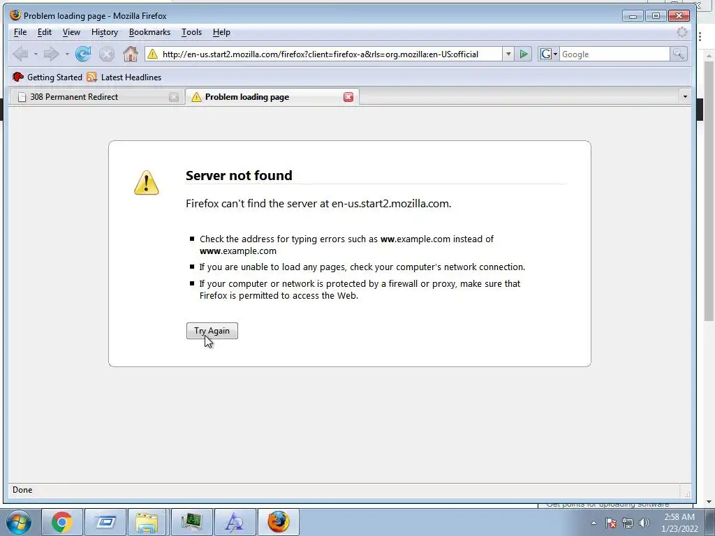Screen dimensions: 715x536
Task: Open the View menu
Action: coord(71,32)
